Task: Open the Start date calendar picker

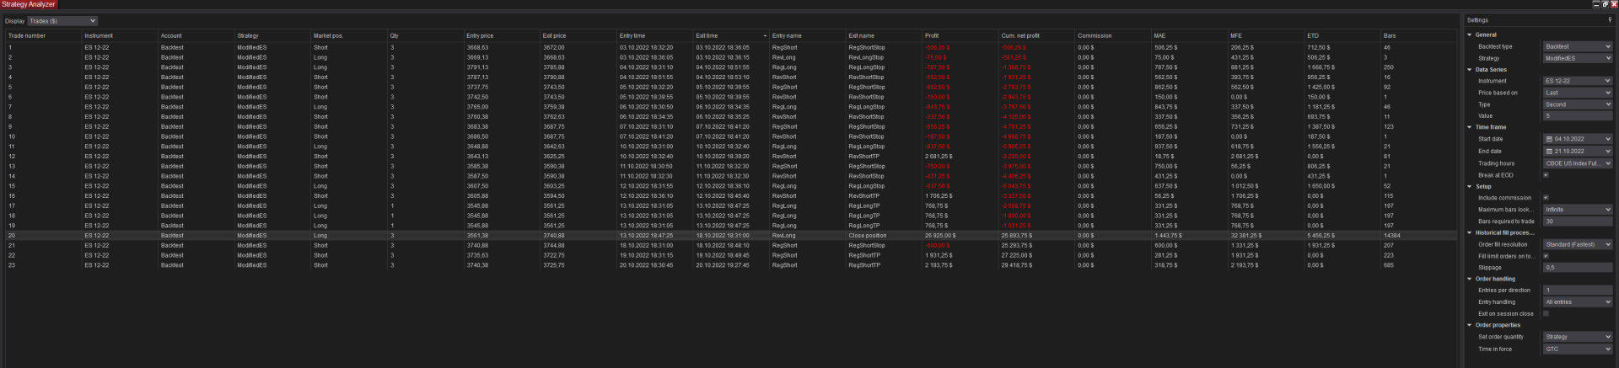Action: coord(1549,139)
